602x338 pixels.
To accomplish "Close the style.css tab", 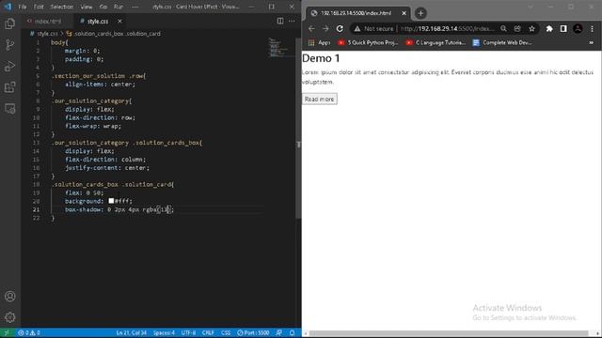I will coord(119,21).
